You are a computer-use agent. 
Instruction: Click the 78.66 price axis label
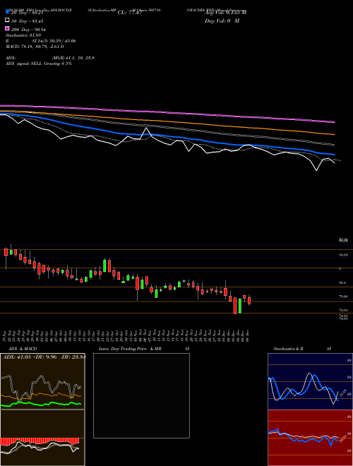pos(344,297)
